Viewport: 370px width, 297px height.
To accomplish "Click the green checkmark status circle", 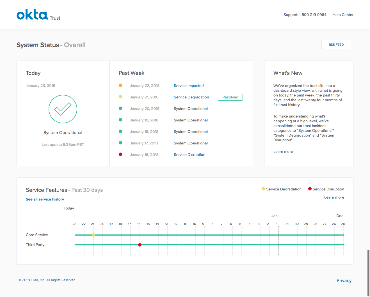I will (63, 109).
